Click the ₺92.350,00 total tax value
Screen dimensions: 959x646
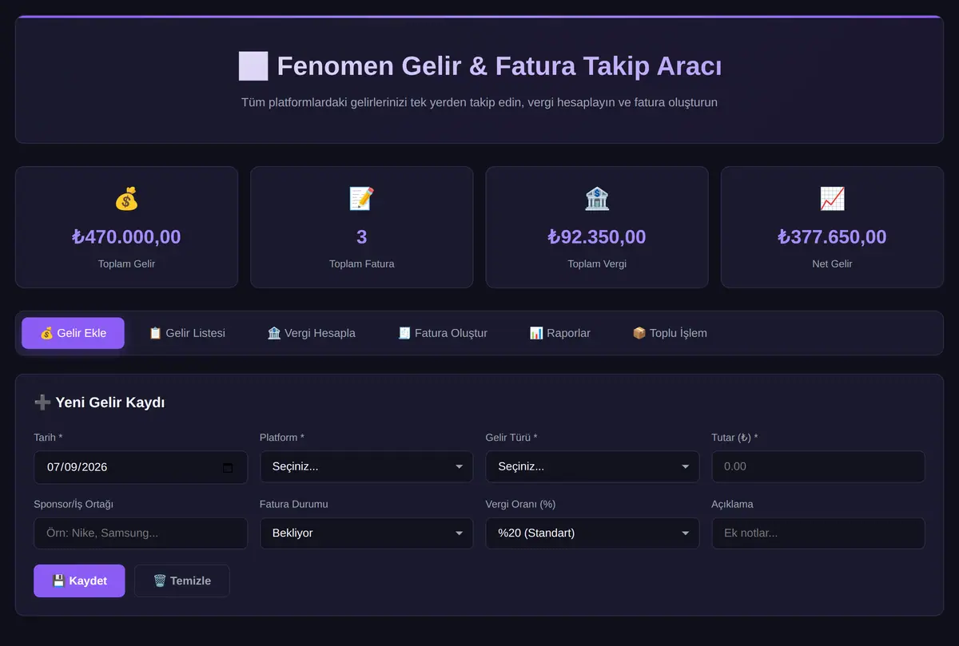[597, 237]
